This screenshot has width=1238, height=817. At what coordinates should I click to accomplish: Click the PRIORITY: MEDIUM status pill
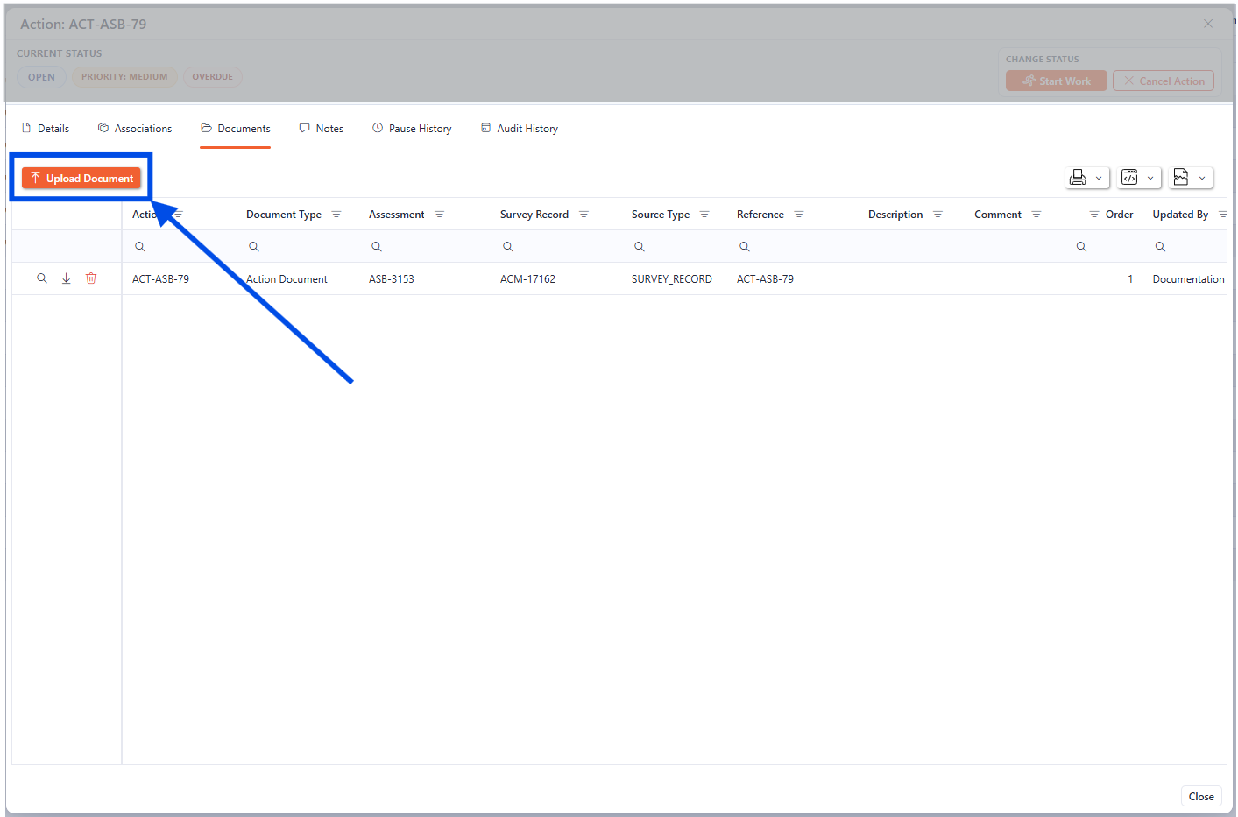(124, 76)
